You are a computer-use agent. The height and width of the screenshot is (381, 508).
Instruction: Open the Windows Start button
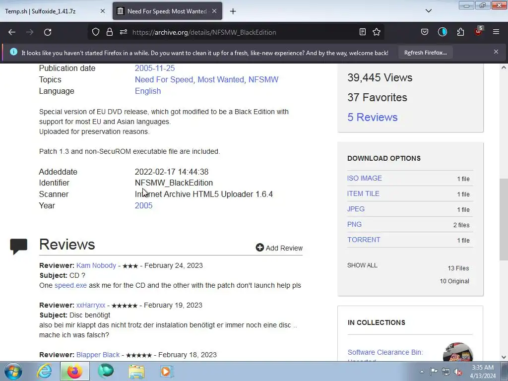point(13,371)
